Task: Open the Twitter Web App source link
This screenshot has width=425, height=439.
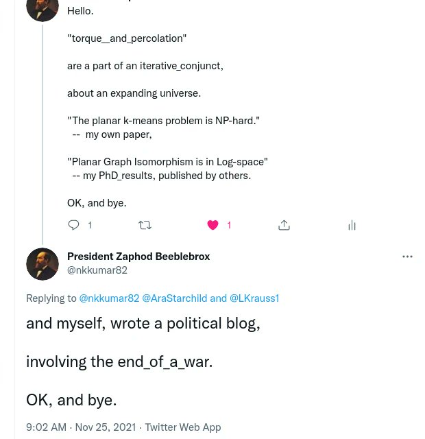Action: click(183, 427)
